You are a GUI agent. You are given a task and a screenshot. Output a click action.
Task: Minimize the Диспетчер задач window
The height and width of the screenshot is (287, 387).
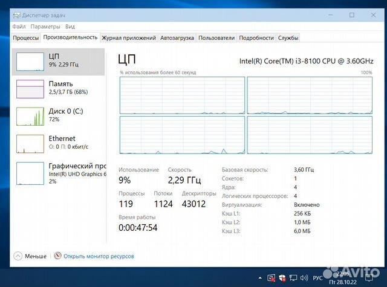(x=330, y=15)
